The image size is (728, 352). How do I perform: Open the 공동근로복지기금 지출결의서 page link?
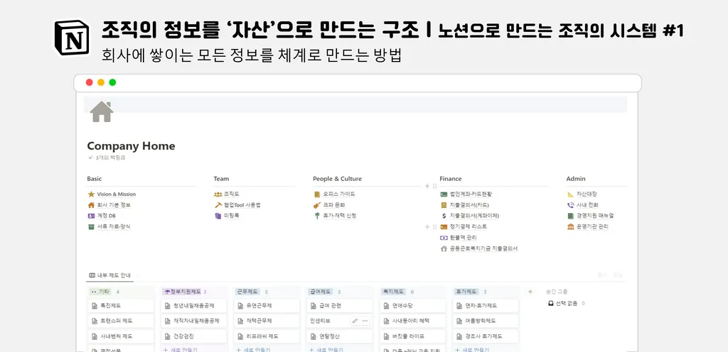pos(483,248)
